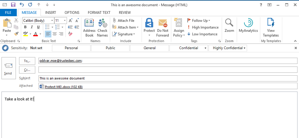Set sensitivity to Public
This screenshot has height=138, width=299.
(x=111, y=48)
